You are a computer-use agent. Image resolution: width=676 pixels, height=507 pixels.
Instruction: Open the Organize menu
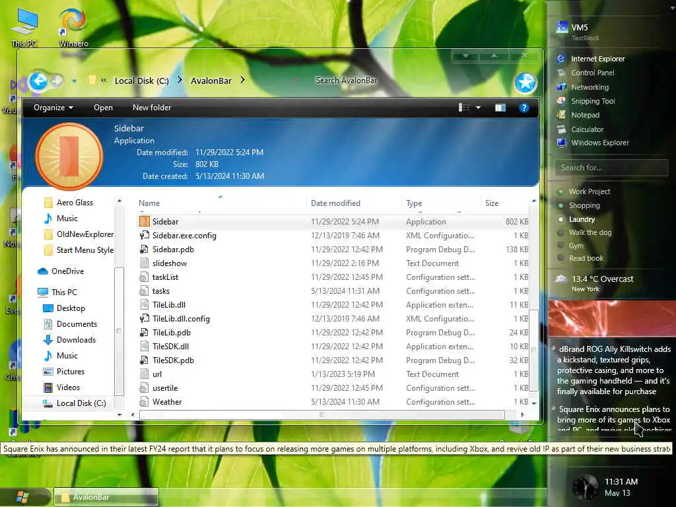(x=53, y=108)
